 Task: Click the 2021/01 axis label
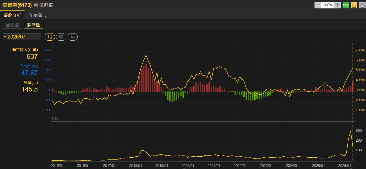[214, 166]
